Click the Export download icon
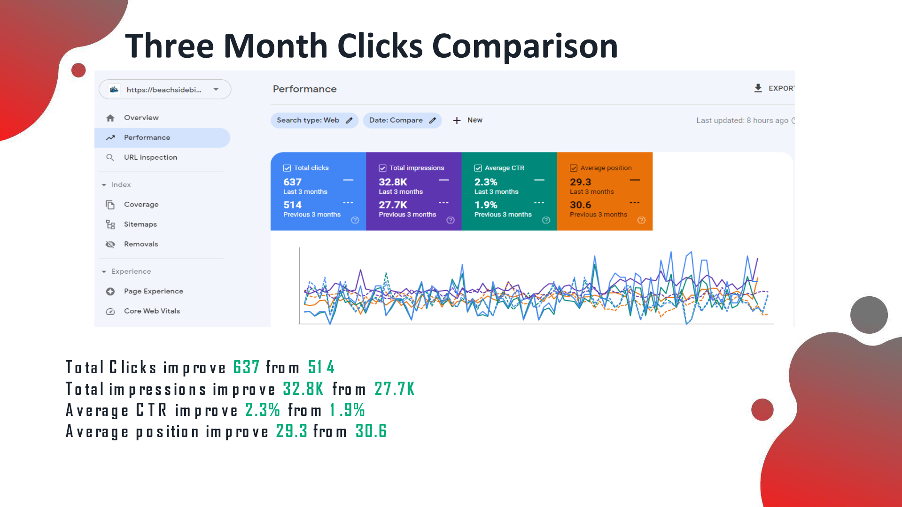 tap(758, 88)
